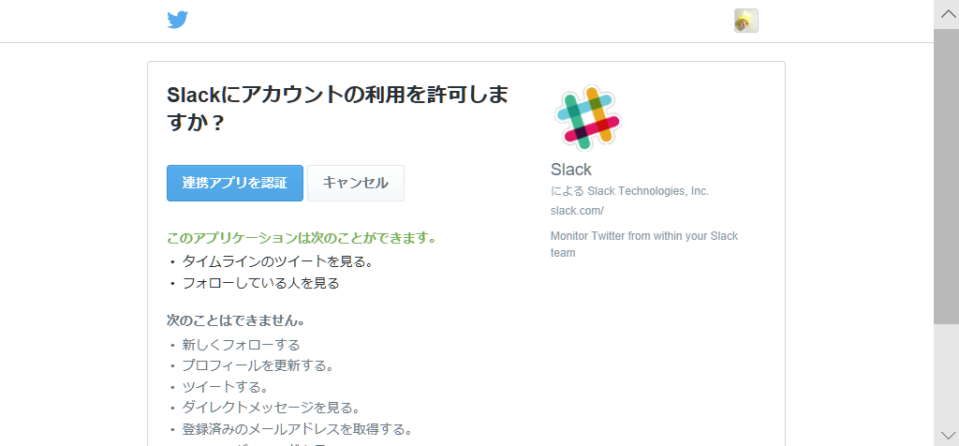Image resolution: width=959 pixels, height=446 pixels.
Task: Click the scrollbar up arrow
Action: tap(946, 13)
